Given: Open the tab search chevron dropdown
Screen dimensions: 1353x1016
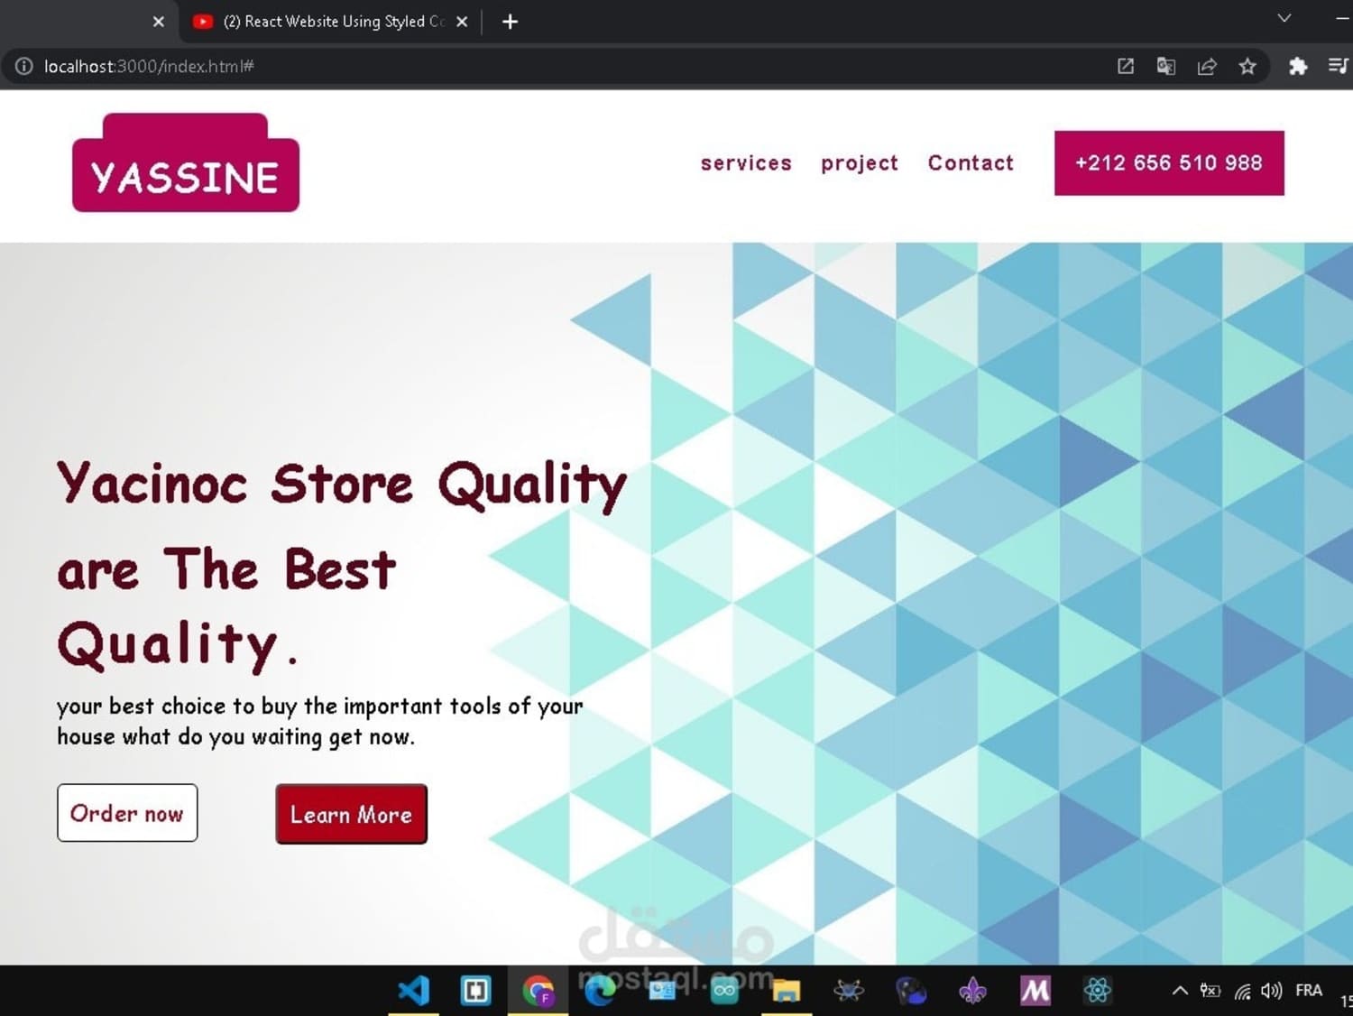Looking at the screenshot, I should (1284, 18).
